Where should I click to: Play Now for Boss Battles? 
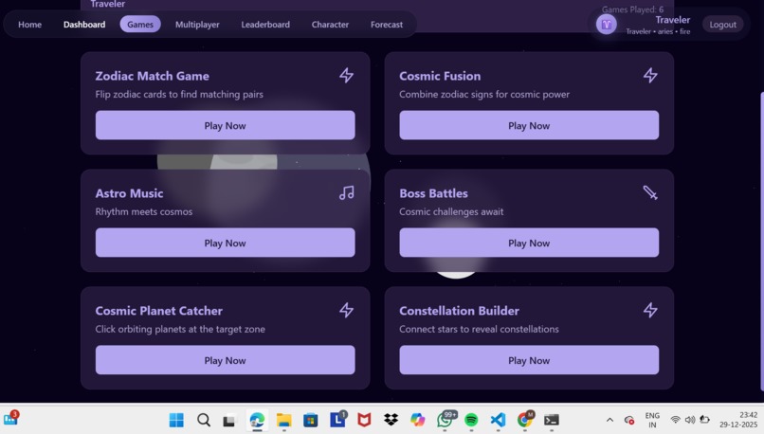click(529, 243)
